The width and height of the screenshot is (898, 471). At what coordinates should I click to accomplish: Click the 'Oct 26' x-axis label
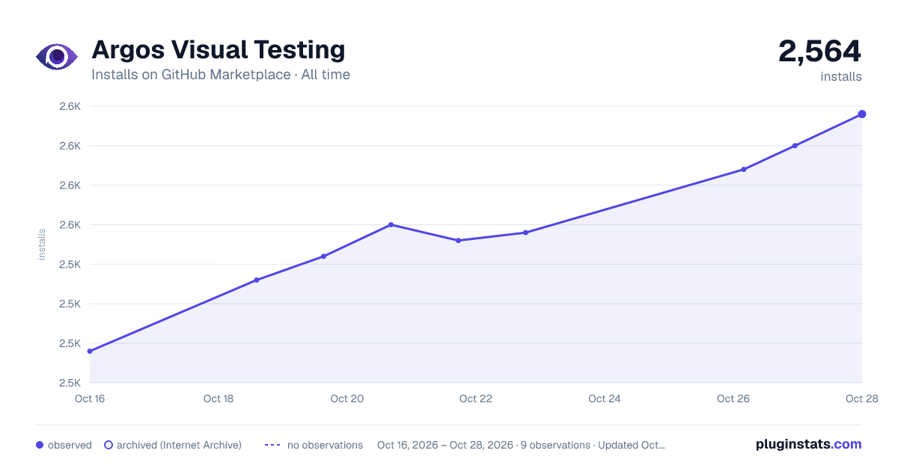733,398
